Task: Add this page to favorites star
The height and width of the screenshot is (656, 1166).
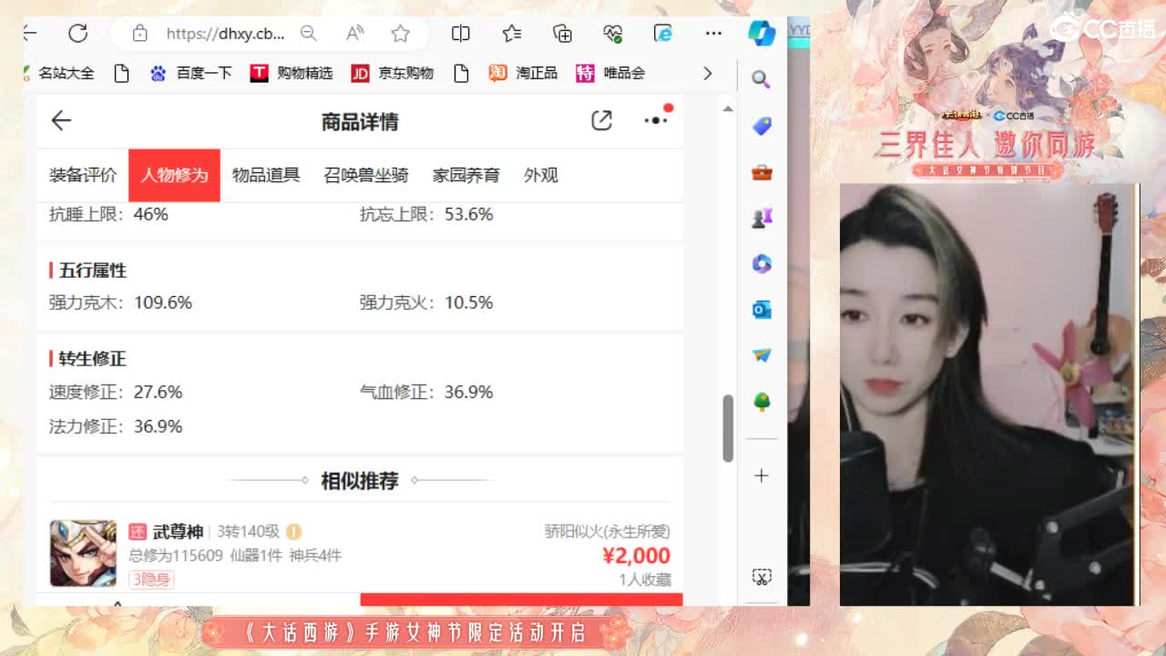Action: 400,33
